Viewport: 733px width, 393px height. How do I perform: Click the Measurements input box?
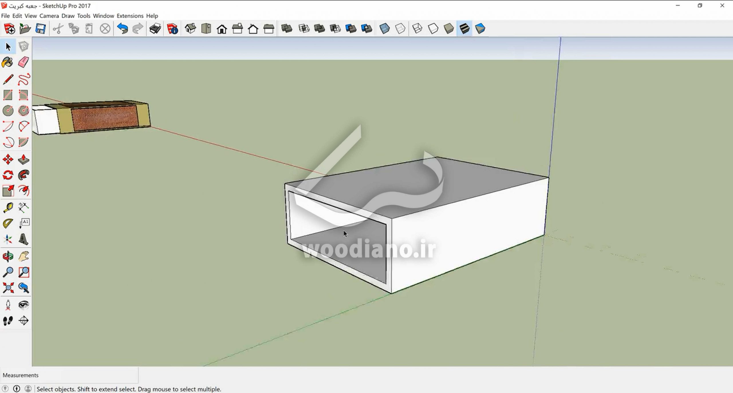pyautogui.click(x=69, y=375)
